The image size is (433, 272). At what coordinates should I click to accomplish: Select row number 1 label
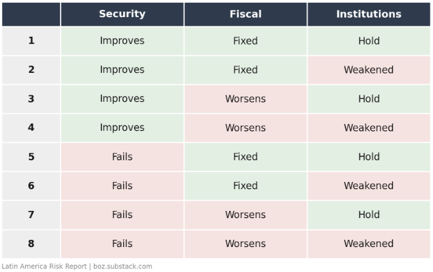31,41
